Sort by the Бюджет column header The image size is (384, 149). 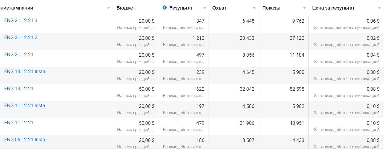pyautogui.click(x=126, y=8)
